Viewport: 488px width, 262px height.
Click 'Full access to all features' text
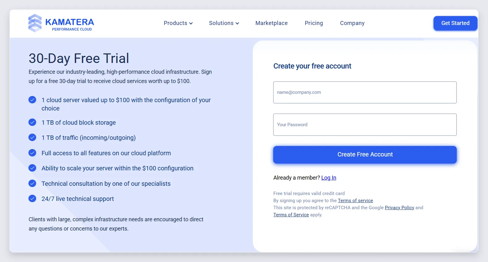click(x=106, y=153)
